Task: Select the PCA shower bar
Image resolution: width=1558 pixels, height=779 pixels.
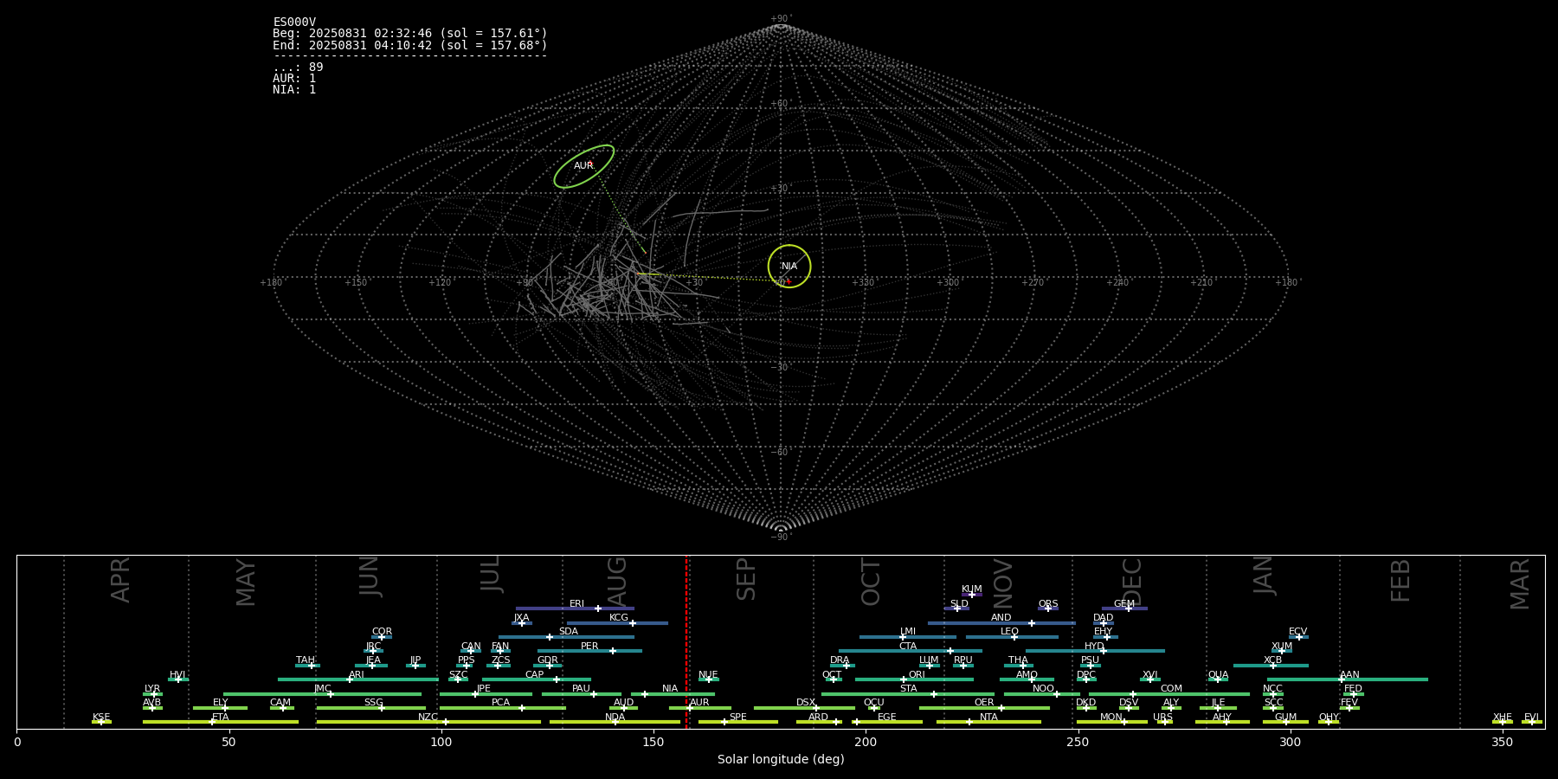Action: tap(503, 708)
